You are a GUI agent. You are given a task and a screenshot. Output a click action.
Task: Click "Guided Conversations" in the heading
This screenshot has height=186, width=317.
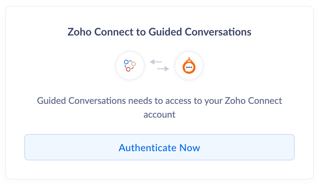coord(200,32)
